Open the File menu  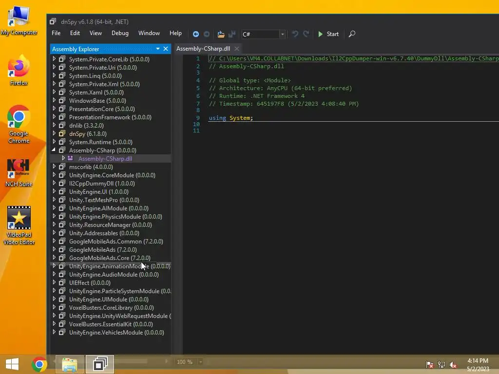click(x=56, y=33)
